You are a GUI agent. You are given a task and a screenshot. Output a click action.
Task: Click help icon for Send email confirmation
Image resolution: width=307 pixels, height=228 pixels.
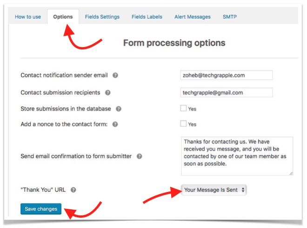(x=139, y=156)
